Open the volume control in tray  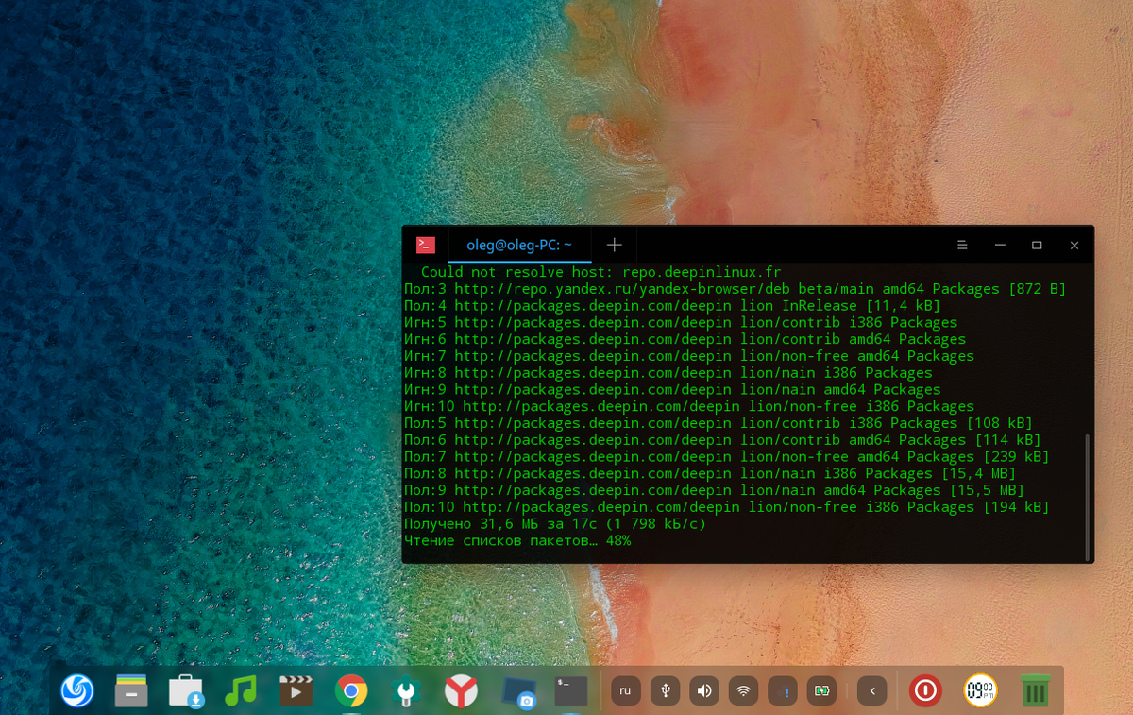(x=704, y=691)
